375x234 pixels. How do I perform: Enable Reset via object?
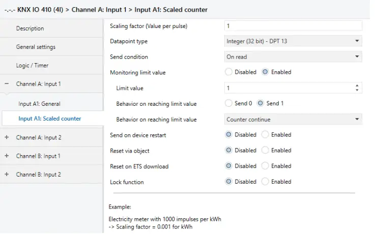point(265,151)
